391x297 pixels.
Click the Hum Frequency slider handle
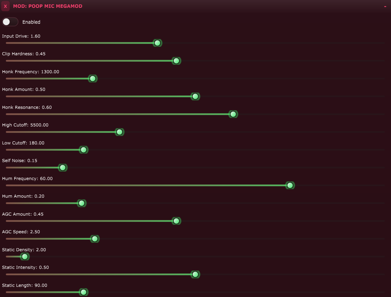290,185
